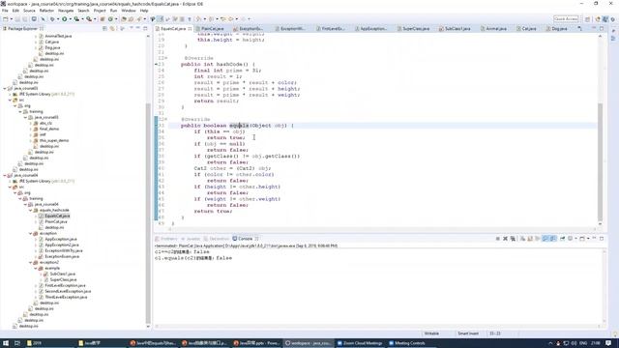Open the Run button dropdown arrow
This screenshot has width=619, height=348.
pyautogui.click(x=70, y=19)
